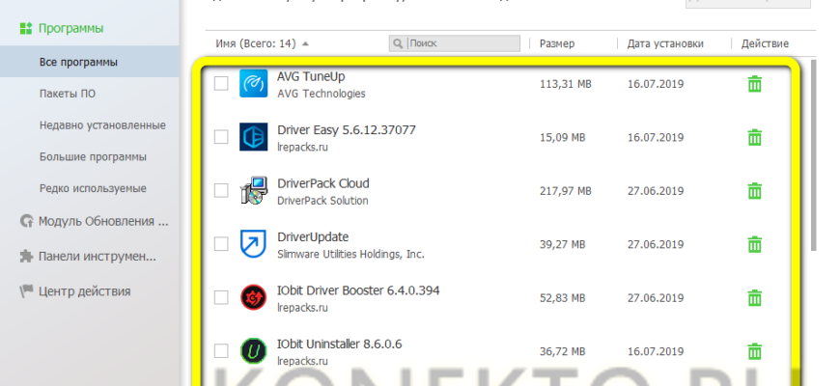Open Центр действия section
840x386 pixels.
(x=75, y=291)
